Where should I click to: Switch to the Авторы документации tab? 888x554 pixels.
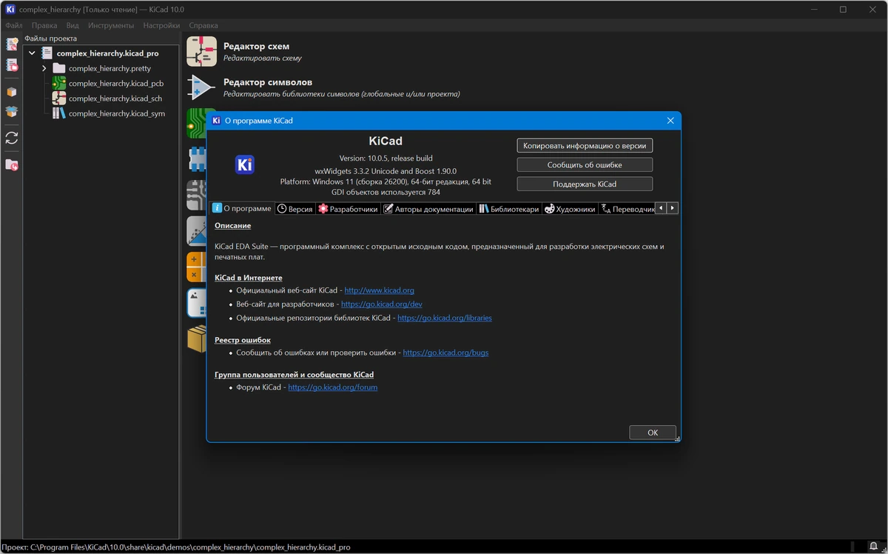429,209
